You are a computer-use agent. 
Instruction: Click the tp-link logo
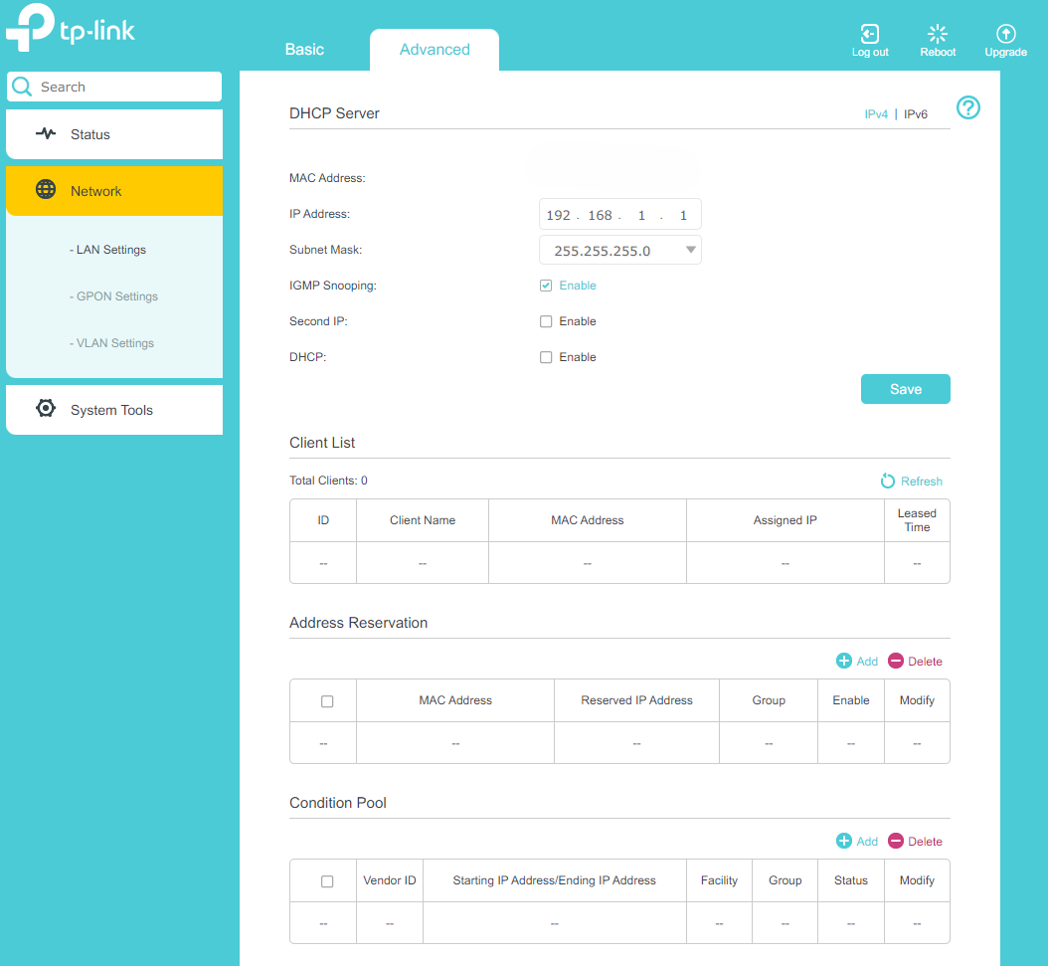click(71, 28)
